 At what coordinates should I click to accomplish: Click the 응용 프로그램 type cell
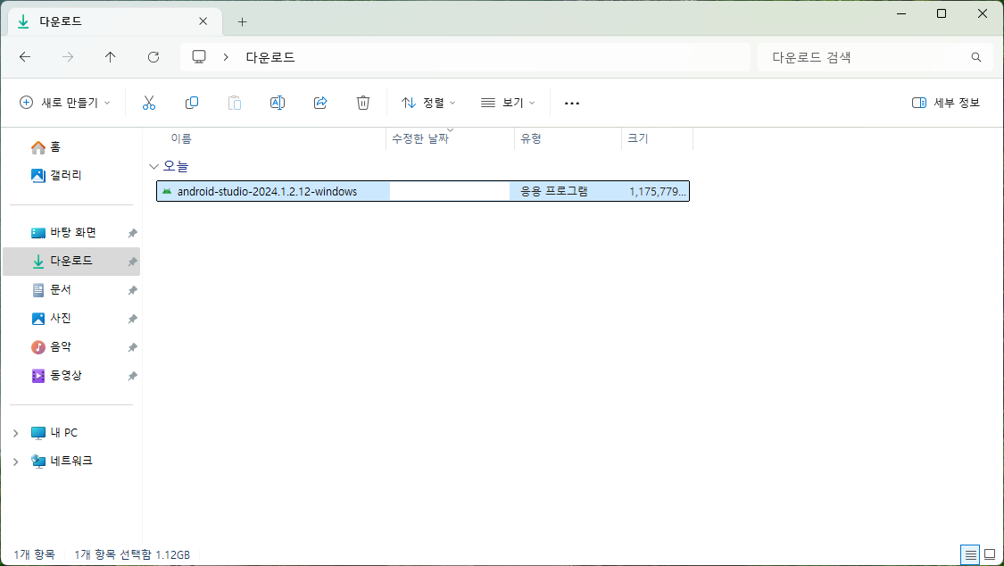(x=554, y=191)
